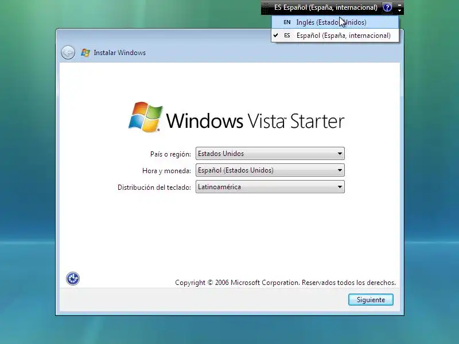
Task: Select Español (España, internacional) menu entry
Action: pos(335,36)
